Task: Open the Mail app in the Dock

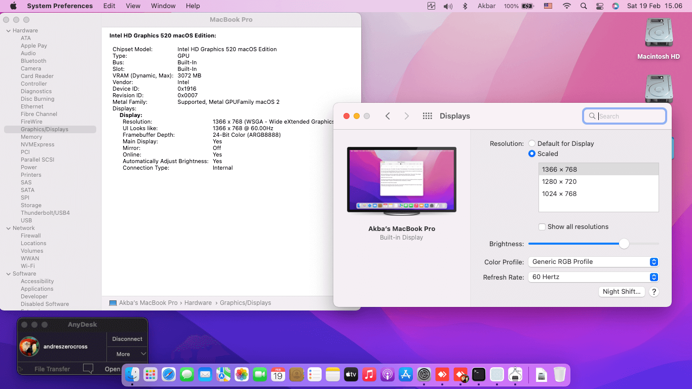Action: pos(205,374)
